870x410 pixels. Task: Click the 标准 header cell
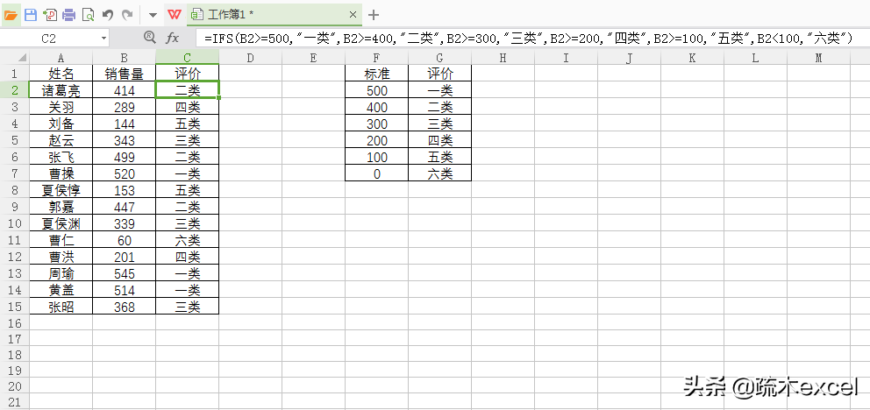377,74
